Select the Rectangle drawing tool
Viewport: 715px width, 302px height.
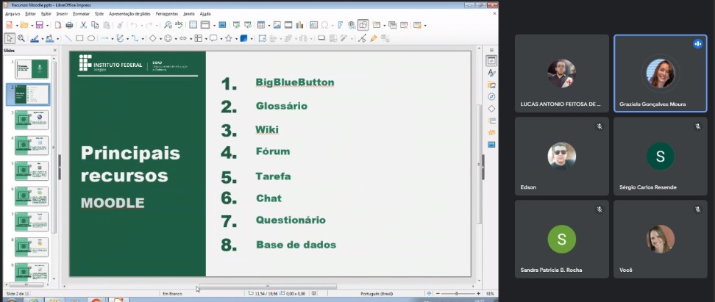tap(80, 38)
